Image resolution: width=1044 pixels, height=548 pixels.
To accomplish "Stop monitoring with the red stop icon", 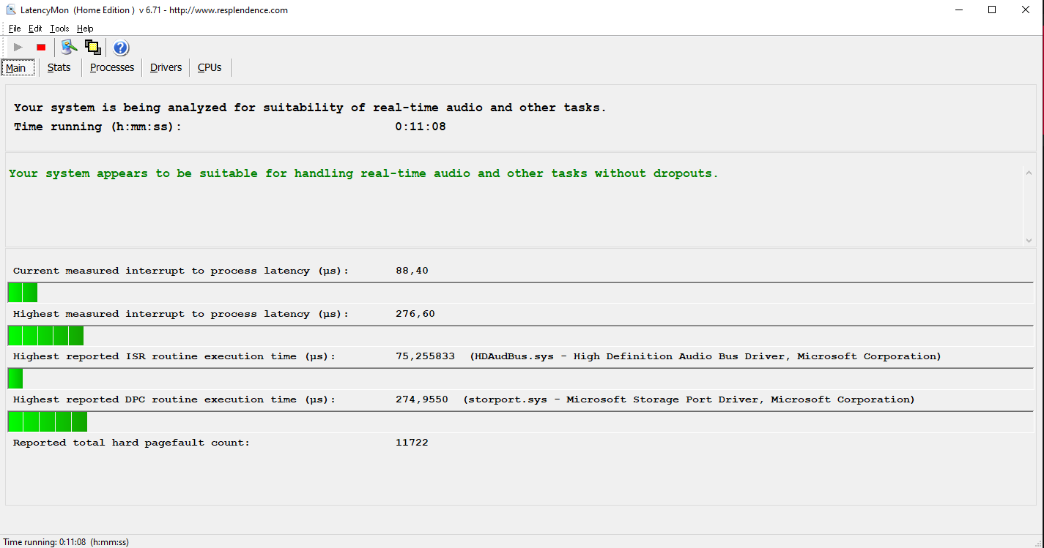I will [41, 48].
